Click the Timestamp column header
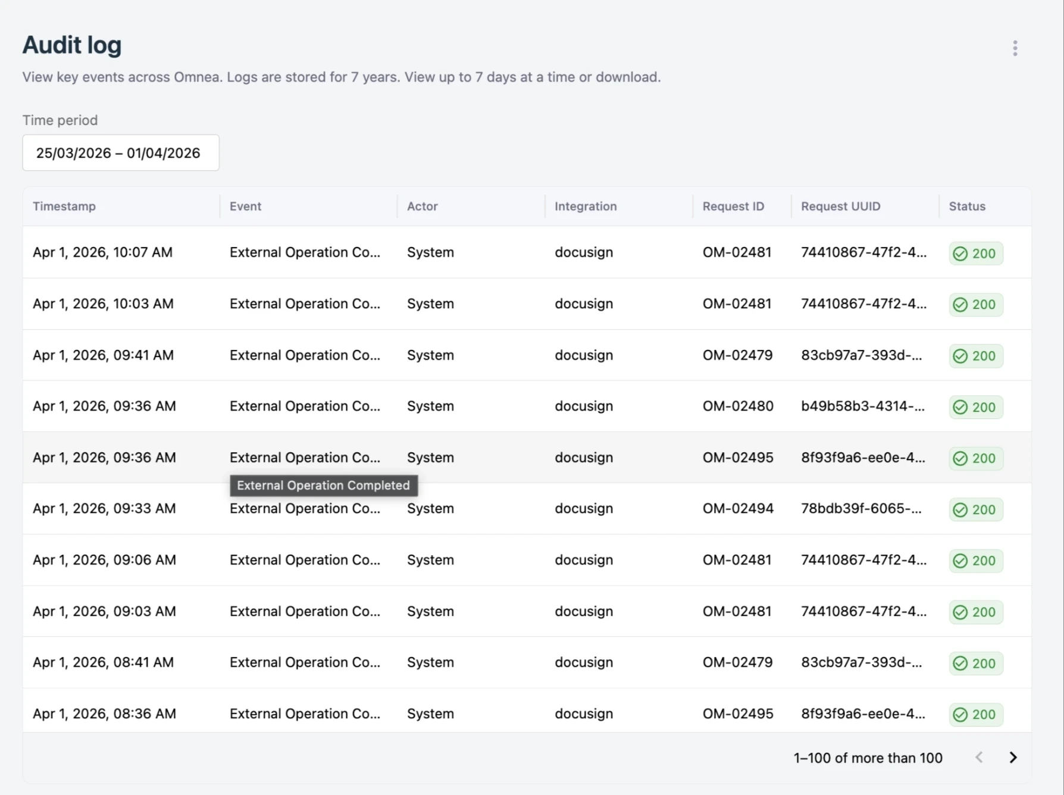 pyautogui.click(x=64, y=206)
